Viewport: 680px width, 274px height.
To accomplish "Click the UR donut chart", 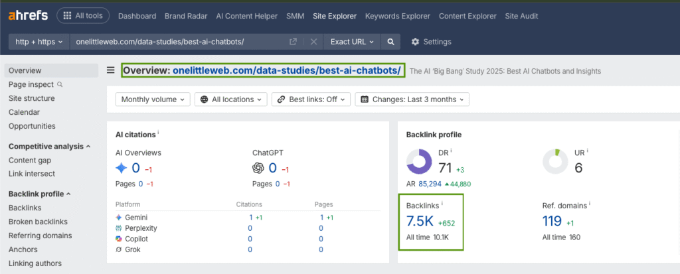I will point(556,162).
